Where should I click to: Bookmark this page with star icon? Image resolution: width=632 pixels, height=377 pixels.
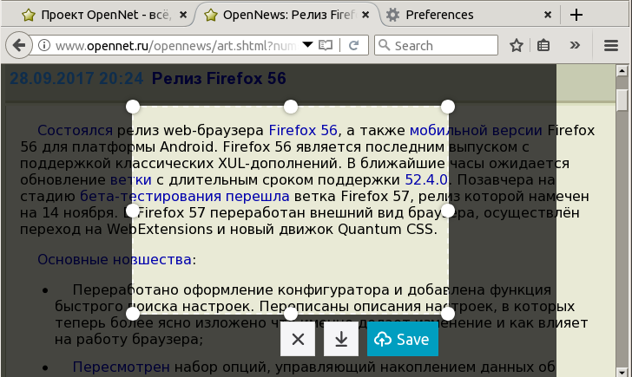click(x=517, y=45)
